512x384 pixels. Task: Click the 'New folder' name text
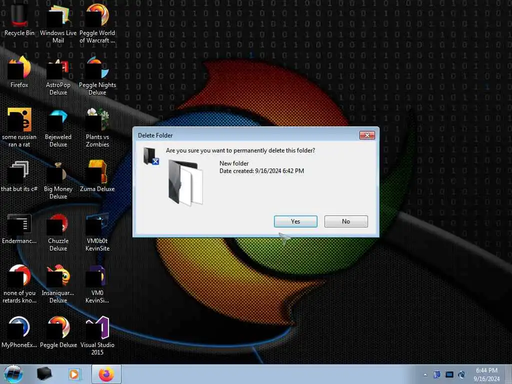click(234, 163)
